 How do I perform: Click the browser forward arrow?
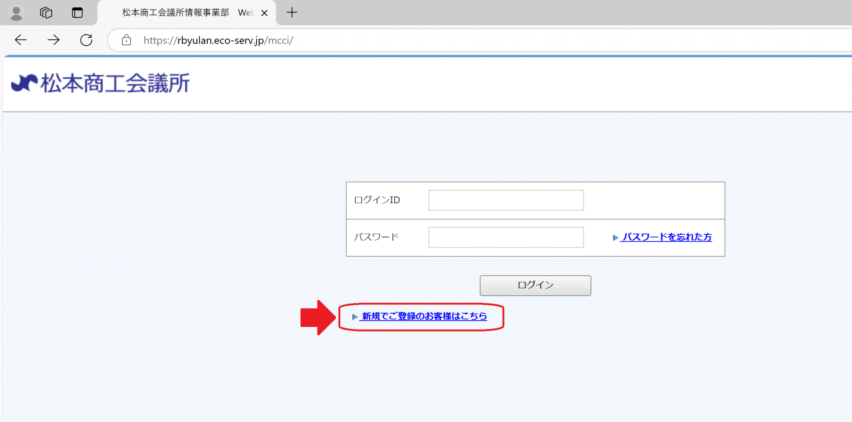pyautogui.click(x=54, y=40)
